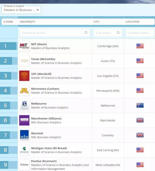Click the East Lansing (MI) city cell
This screenshot has height=171, width=155.
pyautogui.click(x=108, y=150)
